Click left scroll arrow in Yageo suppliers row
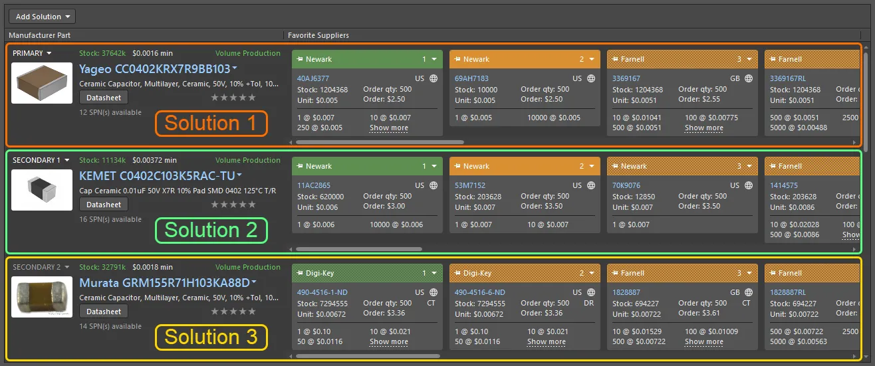 (290, 142)
